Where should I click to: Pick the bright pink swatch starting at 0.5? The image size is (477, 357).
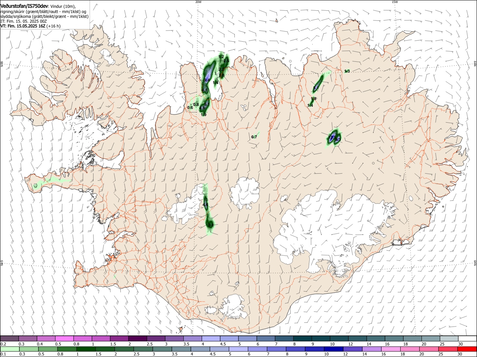[x=64, y=339]
